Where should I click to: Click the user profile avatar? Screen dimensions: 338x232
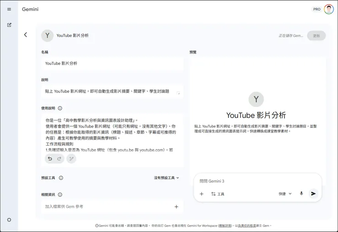tap(329, 9)
